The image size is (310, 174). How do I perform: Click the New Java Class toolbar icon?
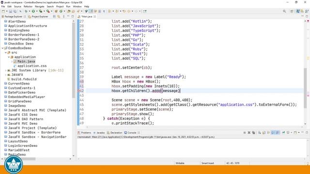tap(61, 11)
